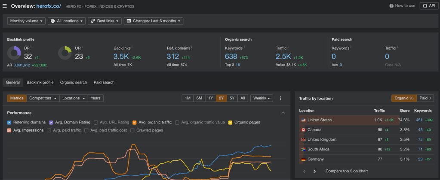Viewport: 440px width, 180px height.
Task: Set chart range to 2Y
Action: click(222, 98)
